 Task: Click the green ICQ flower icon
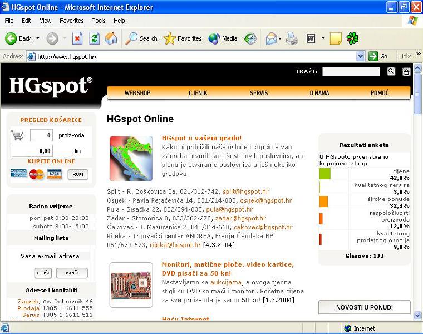tap(352, 38)
